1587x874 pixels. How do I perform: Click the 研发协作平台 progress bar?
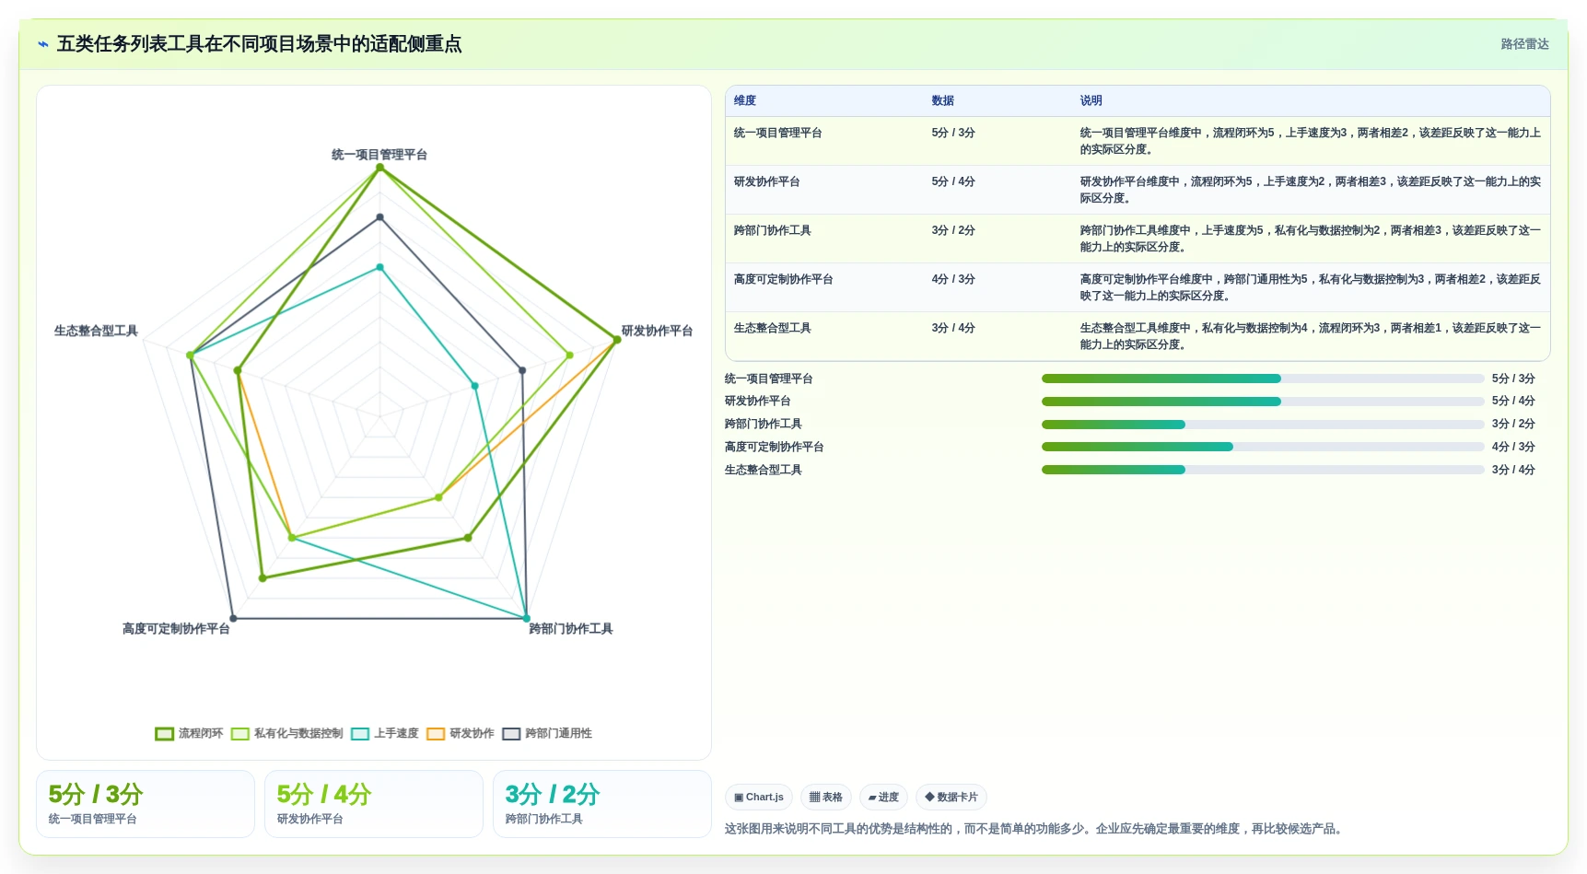(x=1263, y=402)
